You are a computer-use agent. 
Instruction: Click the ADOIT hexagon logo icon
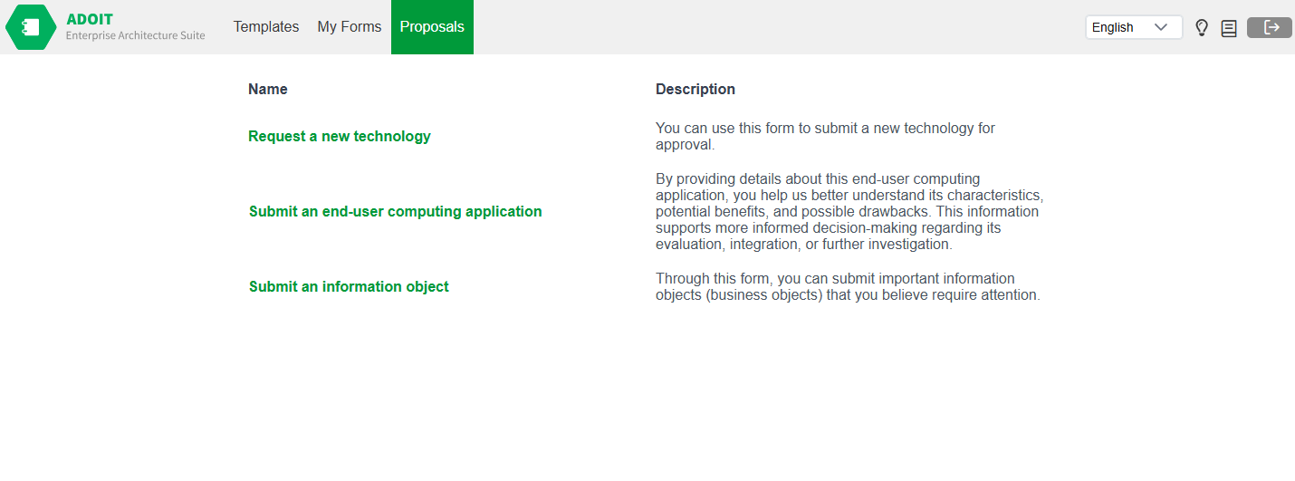click(x=31, y=27)
